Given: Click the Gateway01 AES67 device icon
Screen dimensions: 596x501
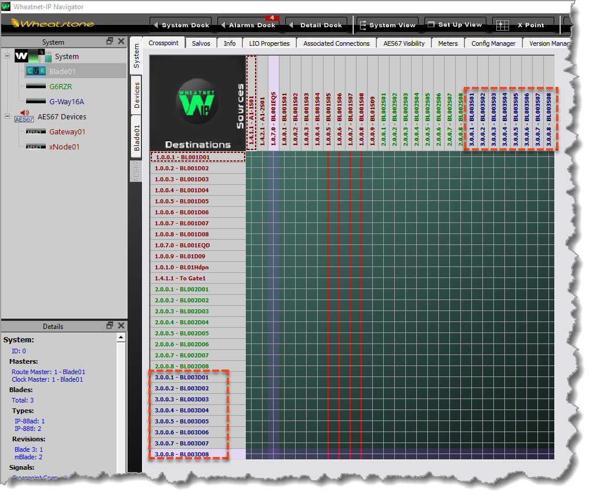Looking at the screenshot, I should [35, 131].
